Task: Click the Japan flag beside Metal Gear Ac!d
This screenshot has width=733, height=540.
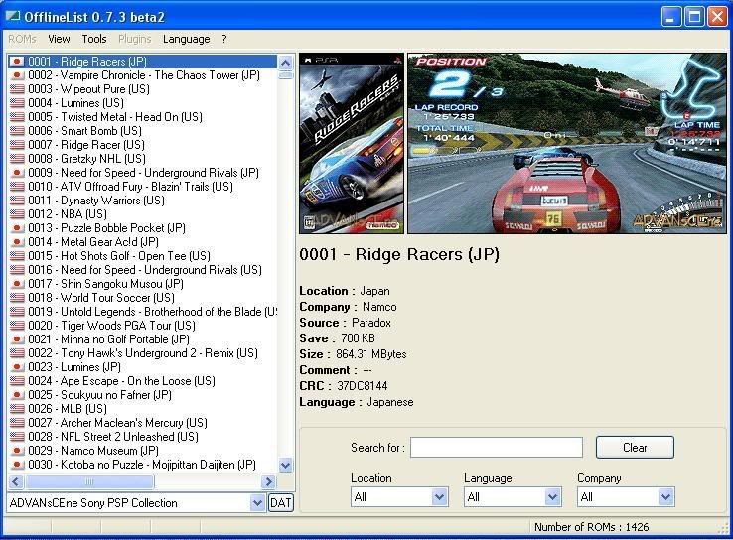Action: pyautogui.click(x=17, y=242)
